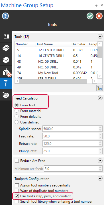The image size is (104, 205).
Task: Decrease Feed rate with down arrow
Action: click(100, 138)
